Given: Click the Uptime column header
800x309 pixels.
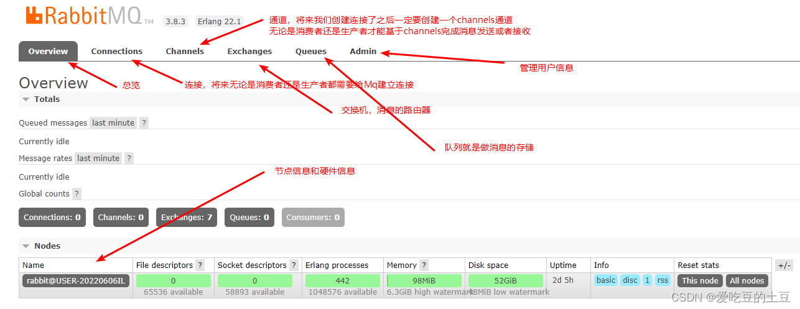Looking at the screenshot, I should click(x=563, y=265).
